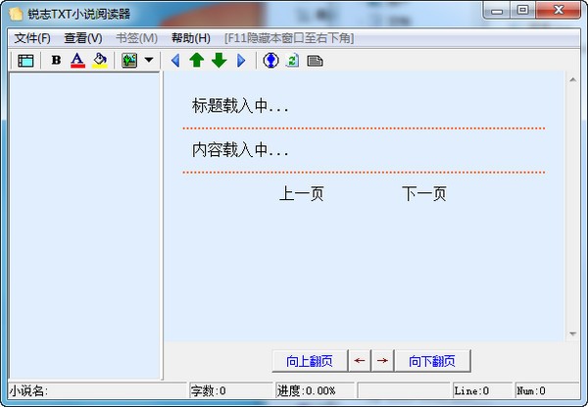
Task: Open the 帮助(H) menu
Action: point(190,38)
